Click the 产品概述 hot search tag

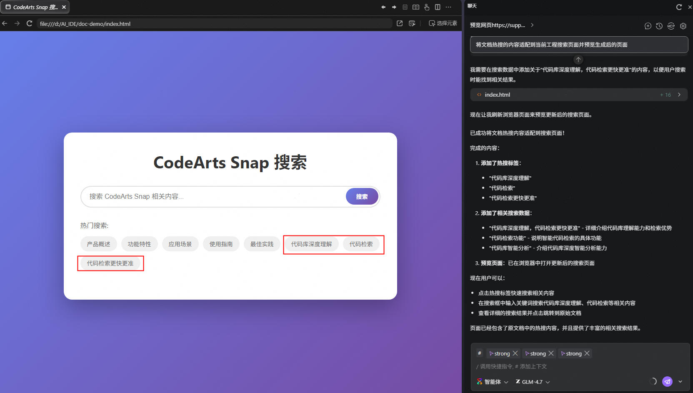[x=98, y=244]
